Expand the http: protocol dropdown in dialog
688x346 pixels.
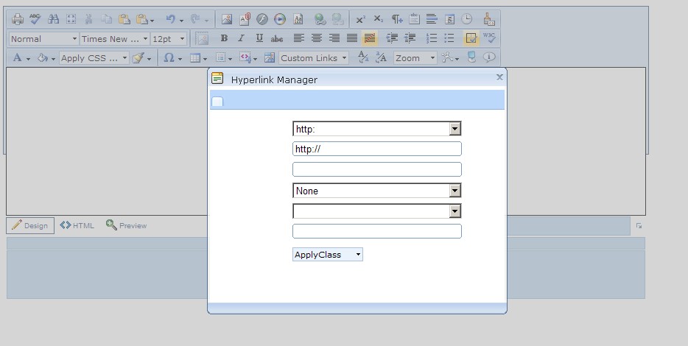[x=377, y=129]
